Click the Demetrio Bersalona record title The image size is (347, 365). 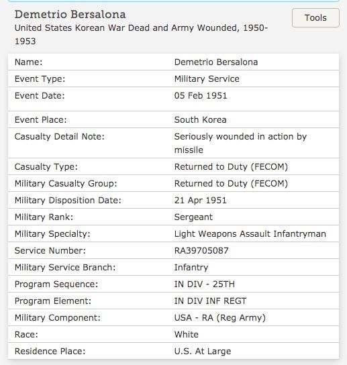point(70,15)
